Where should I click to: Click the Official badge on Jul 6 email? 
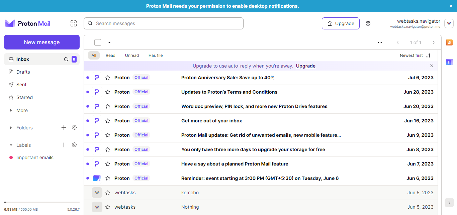pyautogui.click(x=141, y=78)
